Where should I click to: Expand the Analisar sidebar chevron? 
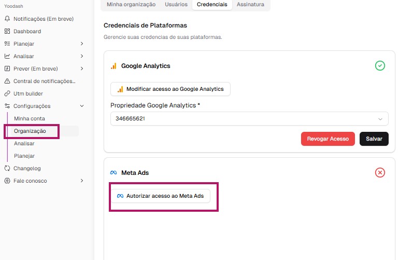[82, 56]
